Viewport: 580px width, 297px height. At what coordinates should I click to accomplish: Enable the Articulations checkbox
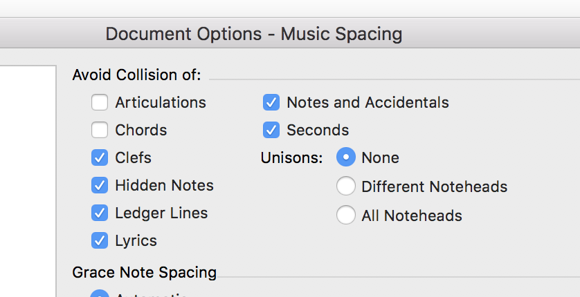(100, 102)
